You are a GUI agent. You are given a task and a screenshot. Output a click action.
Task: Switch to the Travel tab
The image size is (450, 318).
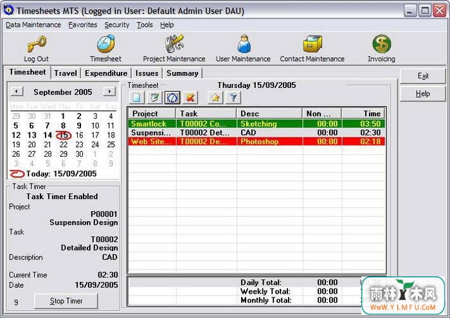(66, 73)
